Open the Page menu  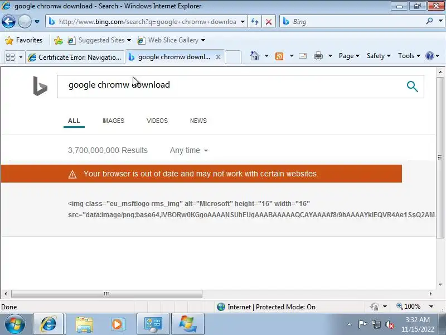point(349,56)
